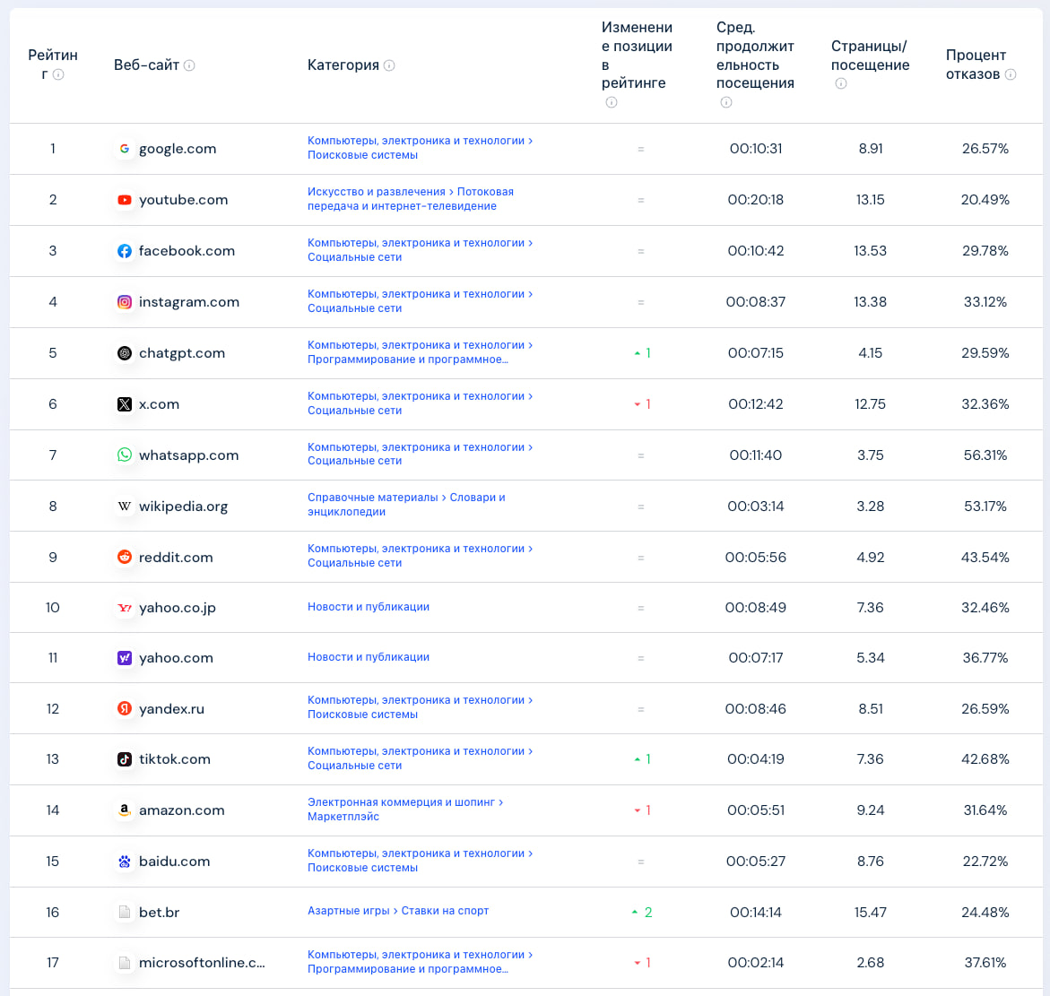Screen dimensions: 1050x996
Task: Select Новости и публикации for yahoo.co.jp
Action: click(368, 607)
